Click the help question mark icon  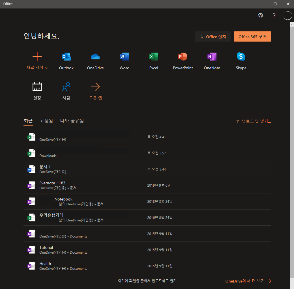click(274, 15)
